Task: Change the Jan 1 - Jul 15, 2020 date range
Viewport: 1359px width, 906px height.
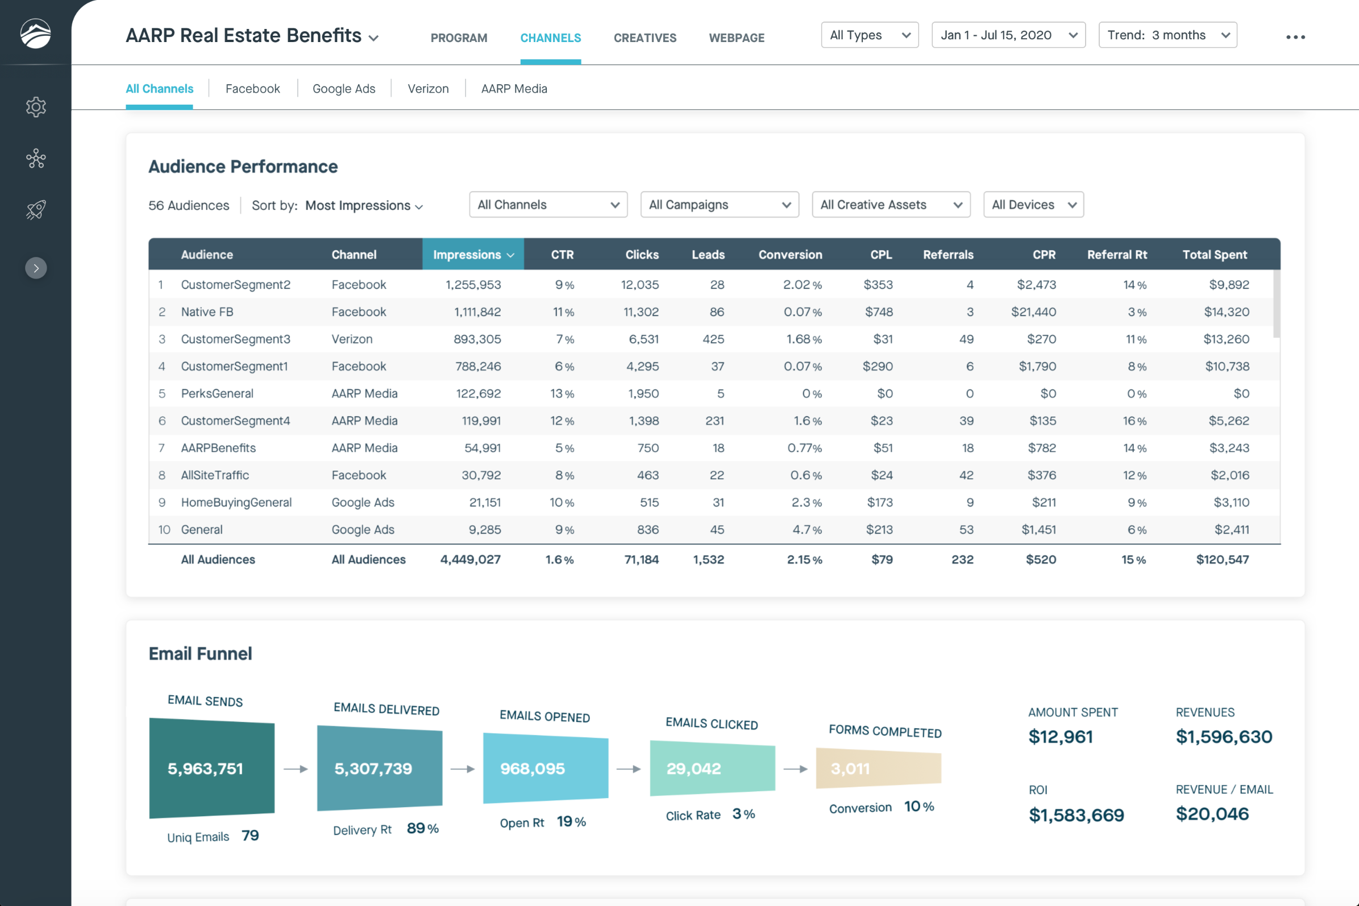Action: click(x=1008, y=35)
